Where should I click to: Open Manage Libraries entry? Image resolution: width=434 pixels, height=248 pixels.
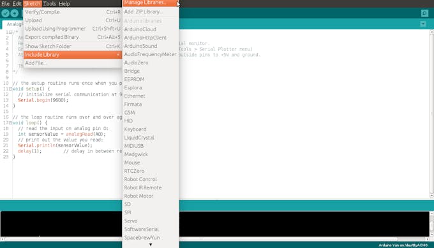[151, 3]
